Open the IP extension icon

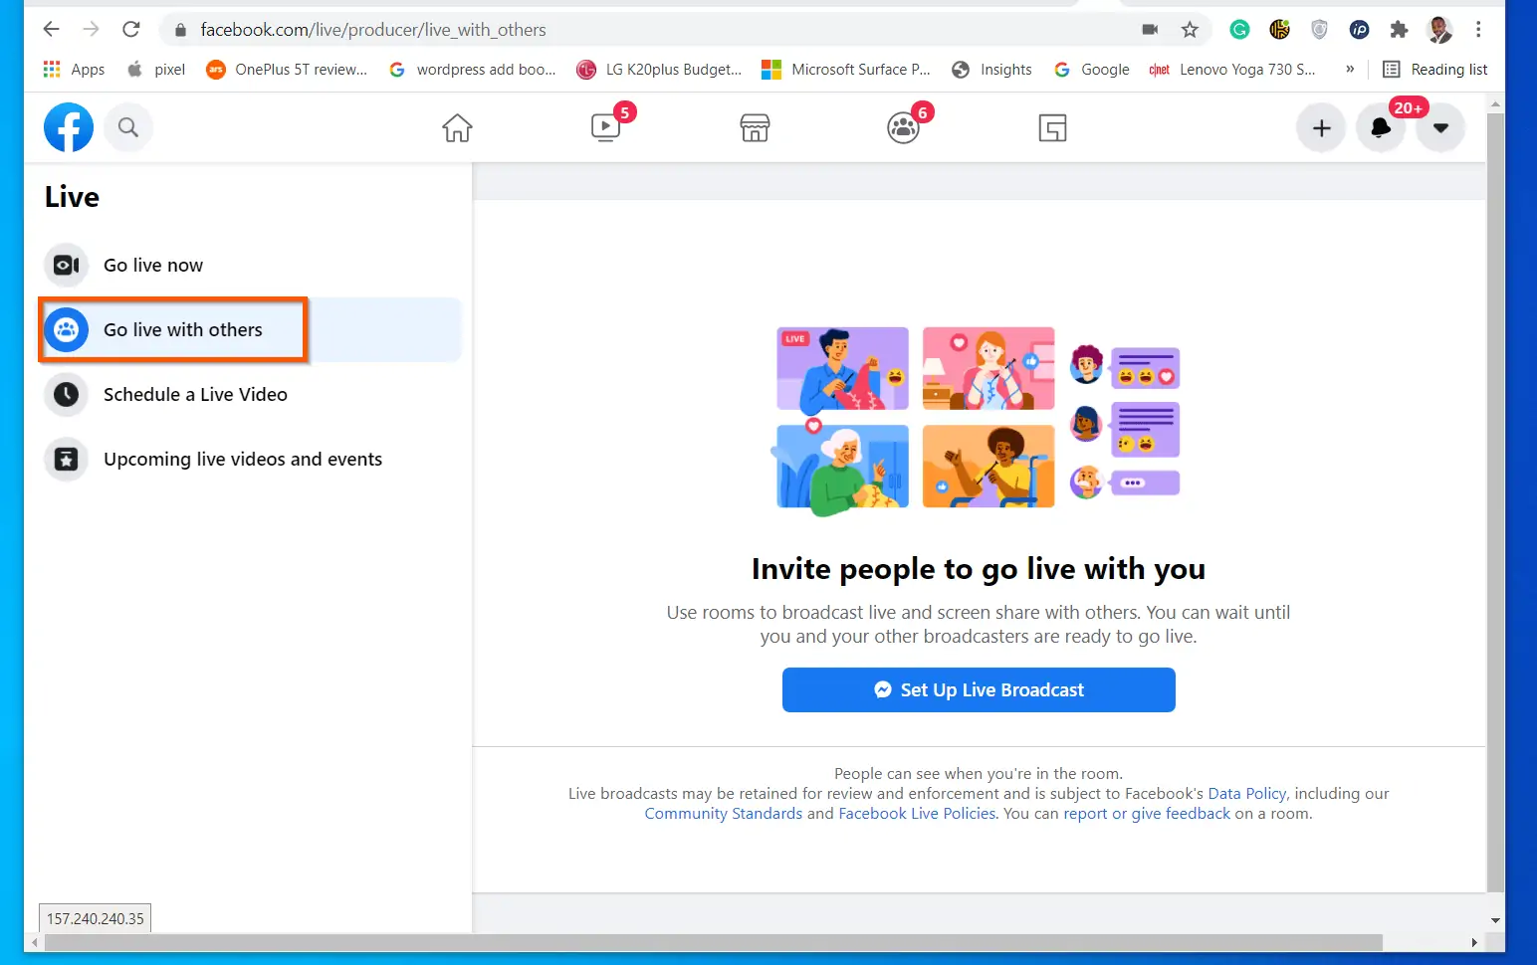pos(1359,29)
